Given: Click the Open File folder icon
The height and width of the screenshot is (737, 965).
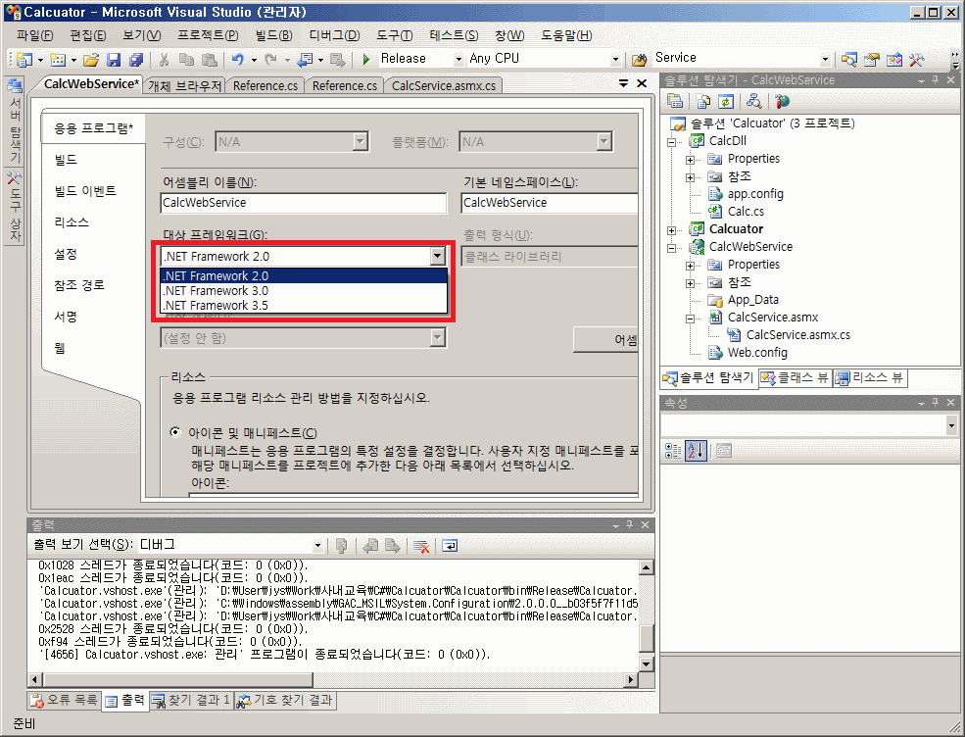Looking at the screenshot, I should click(x=91, y=59).
